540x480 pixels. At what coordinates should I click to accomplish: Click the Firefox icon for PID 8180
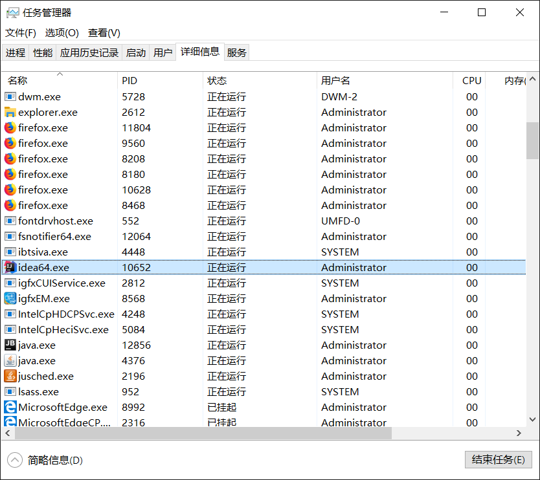pos(10,174)
